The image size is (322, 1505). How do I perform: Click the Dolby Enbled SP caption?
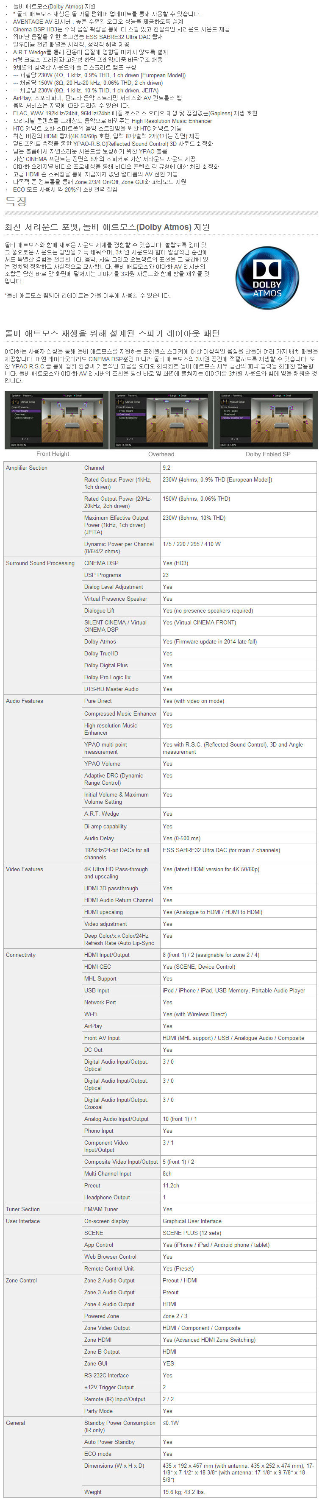pyautogui.click(x=268, y=454)
